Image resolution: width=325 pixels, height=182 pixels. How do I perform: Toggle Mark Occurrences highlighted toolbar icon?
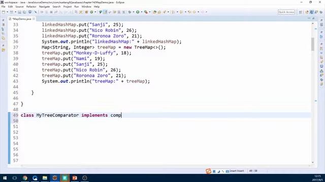click(105, 12)
